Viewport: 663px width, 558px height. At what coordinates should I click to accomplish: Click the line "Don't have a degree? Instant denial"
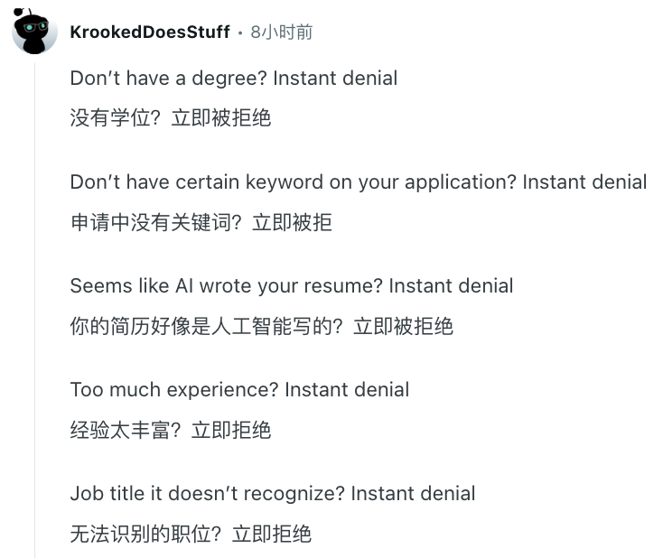point(234,79)
